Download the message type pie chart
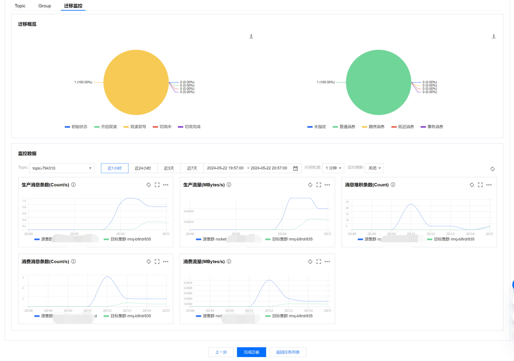Screen dimensions: 514x361 493,36
